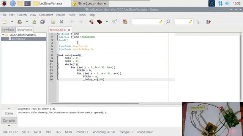Open the Project menu

coord(61,15)
